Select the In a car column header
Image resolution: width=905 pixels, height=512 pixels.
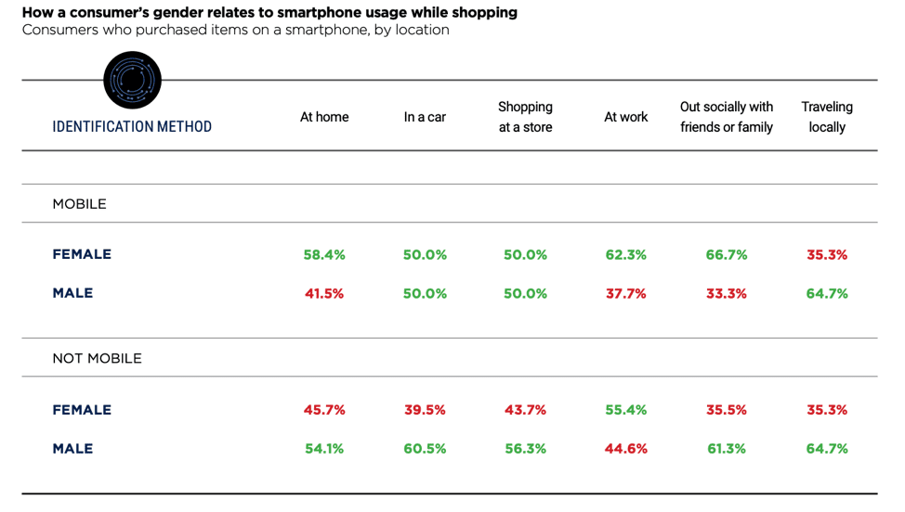tap(425, 118)
